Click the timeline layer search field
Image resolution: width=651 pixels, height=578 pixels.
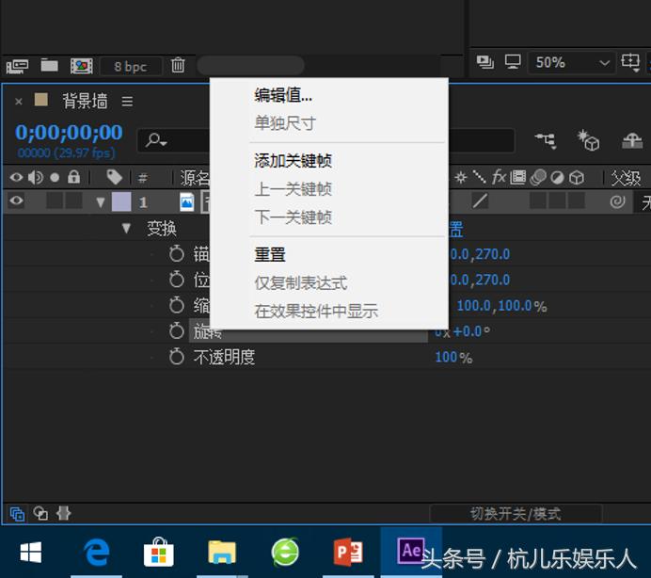174,141
